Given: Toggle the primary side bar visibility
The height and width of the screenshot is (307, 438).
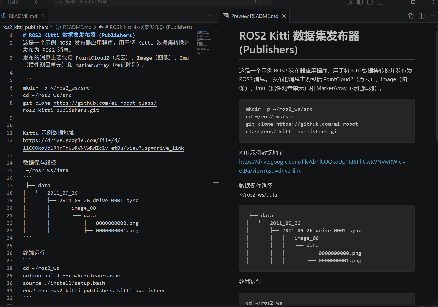Looking at the screenshot, I should click(360, 2).
